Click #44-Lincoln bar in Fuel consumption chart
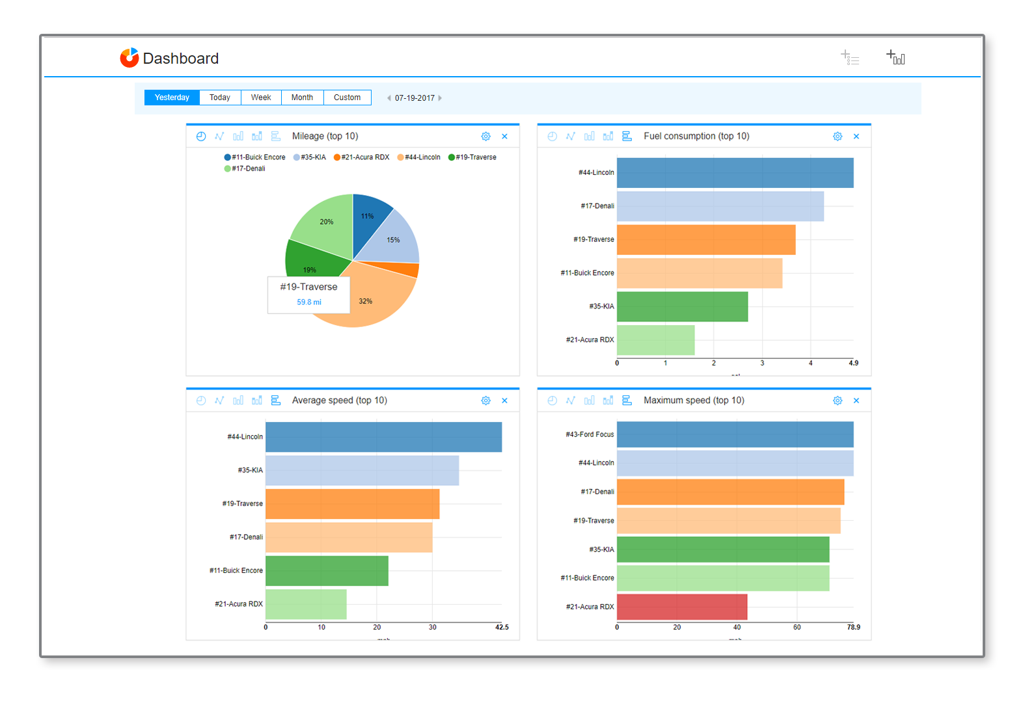This screenshot has height=727, width=1036. click(x=735, y=173)
